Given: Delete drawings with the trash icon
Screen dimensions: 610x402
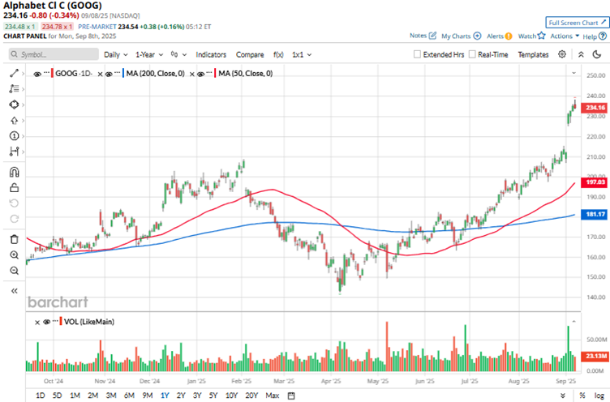Looking at the screenshot, I should (x=14, y=239).
